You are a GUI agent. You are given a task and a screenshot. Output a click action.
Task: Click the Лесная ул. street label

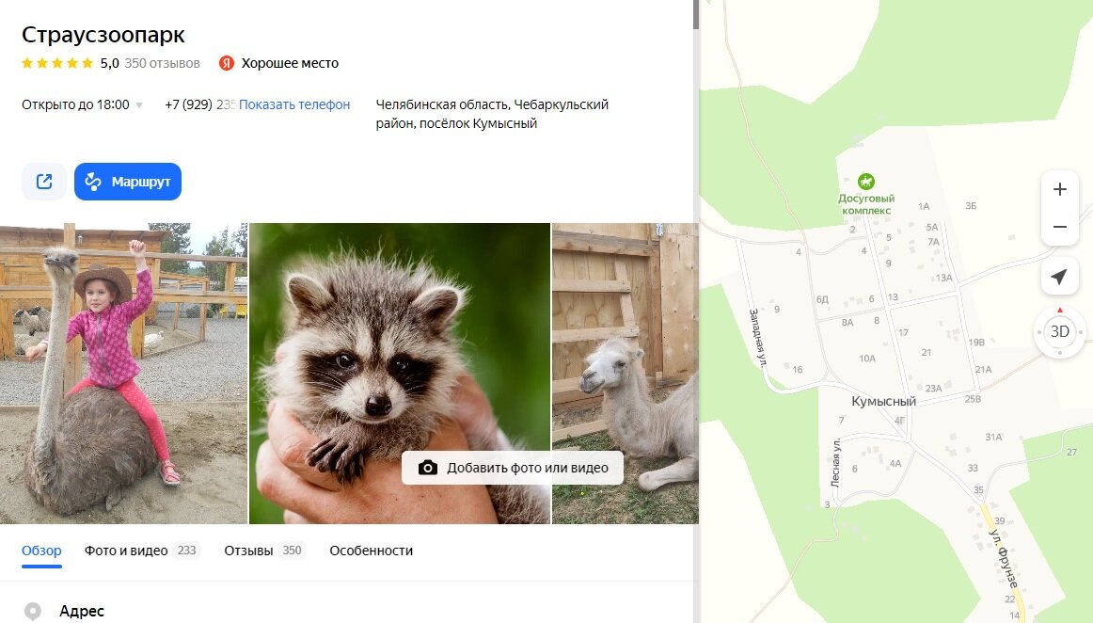click(x=835, y=462)
